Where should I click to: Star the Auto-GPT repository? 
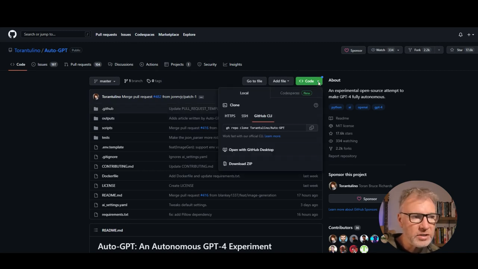[x=462, y=50]
